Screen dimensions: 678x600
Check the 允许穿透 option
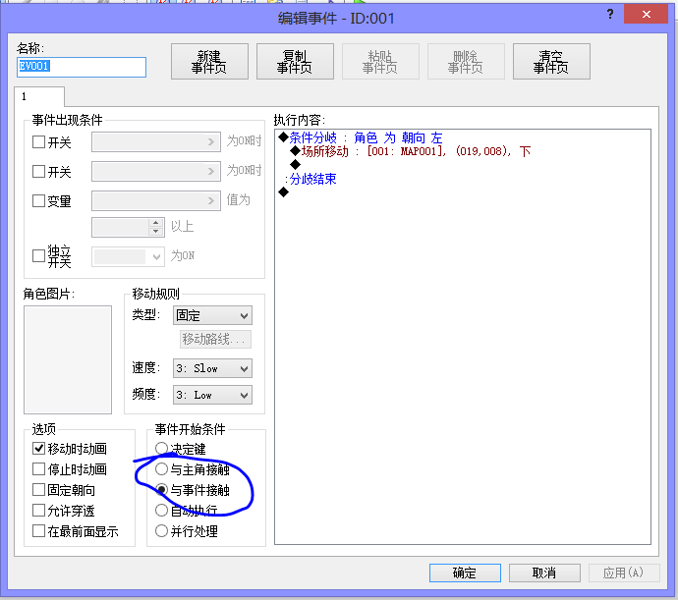(39, 511)
